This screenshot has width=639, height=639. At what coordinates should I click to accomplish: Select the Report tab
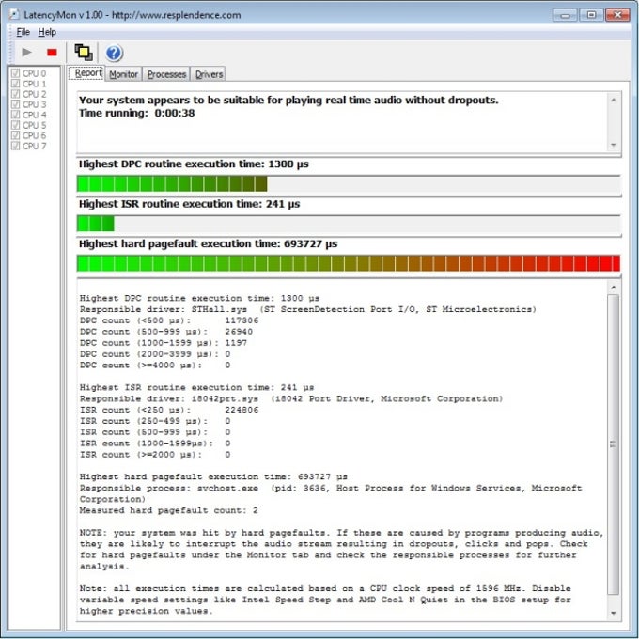(87, 73)
